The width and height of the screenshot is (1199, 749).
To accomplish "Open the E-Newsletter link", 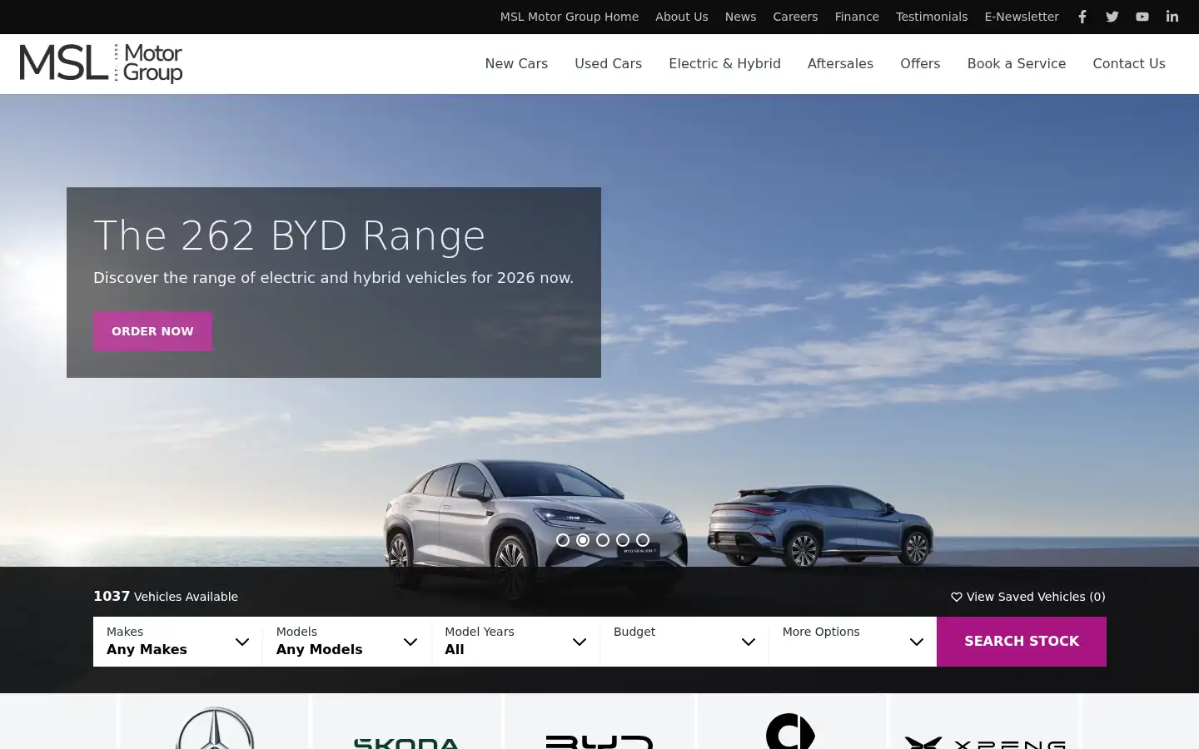I will tap(1022, 17).
